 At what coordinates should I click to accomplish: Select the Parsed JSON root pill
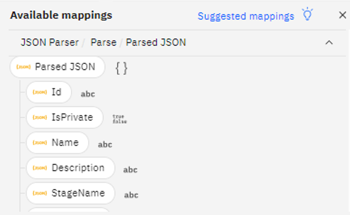click(58, 67)
